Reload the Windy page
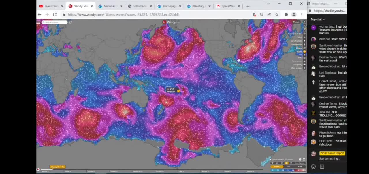The height and width of the screenshot is (174, 369). point(55,14)
